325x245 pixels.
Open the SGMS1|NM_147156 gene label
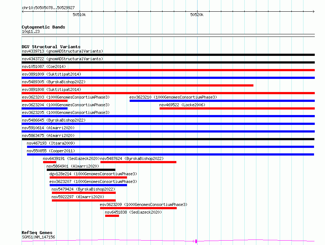pos(38,237)
